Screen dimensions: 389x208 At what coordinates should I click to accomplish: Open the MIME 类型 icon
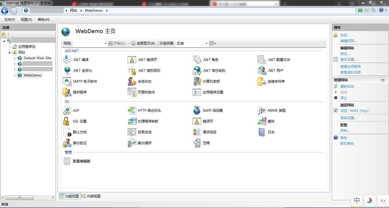pyautogui.click(x=262, y=110)
